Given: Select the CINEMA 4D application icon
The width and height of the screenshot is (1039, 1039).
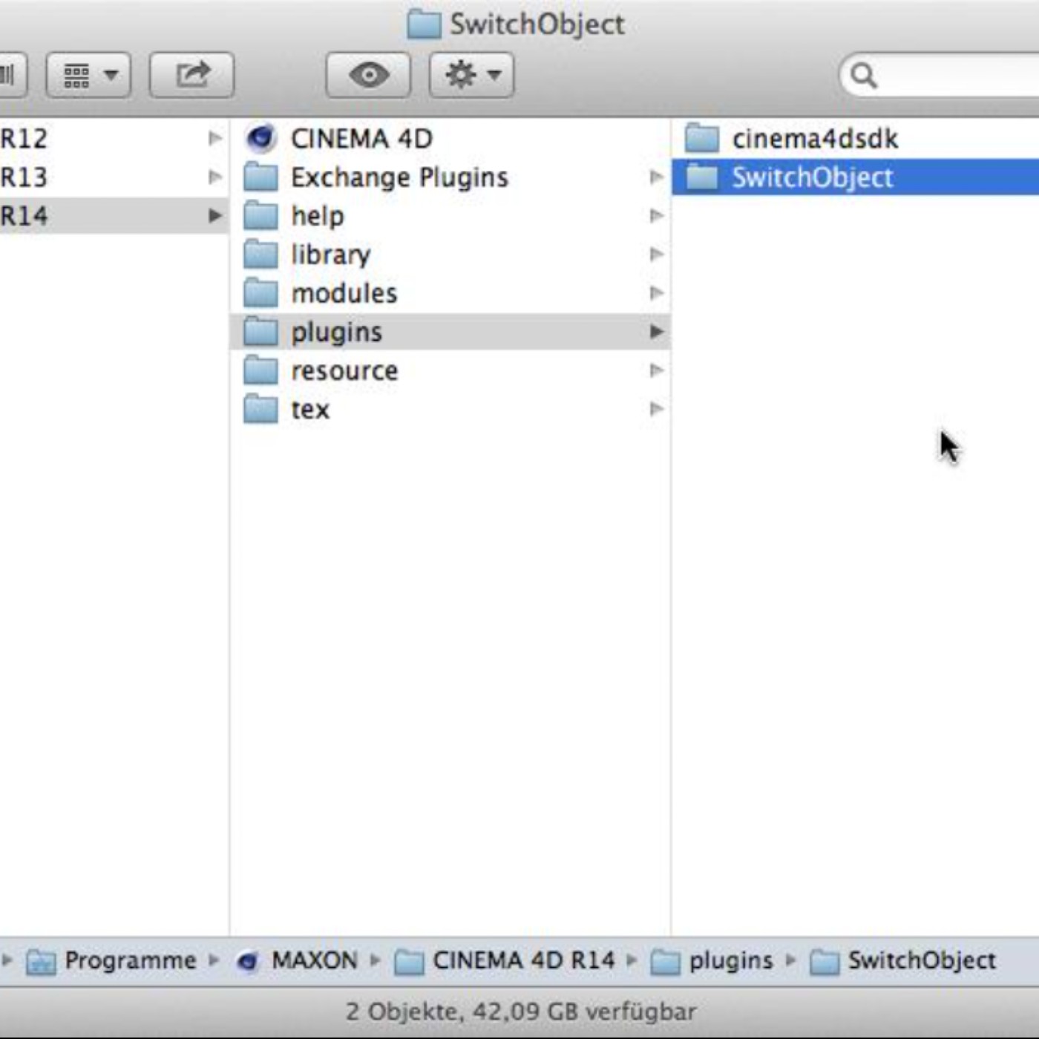Looking at the screenshot, I should click(x=260, y=138).
